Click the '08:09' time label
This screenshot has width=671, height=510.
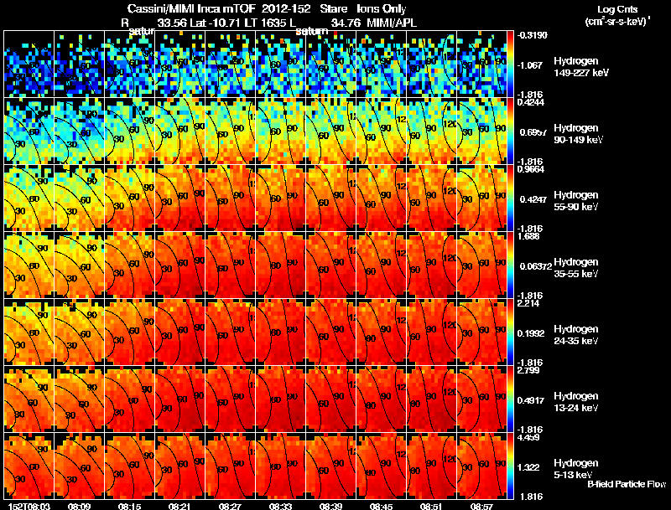pyautogui.click(x=79, y=506)
